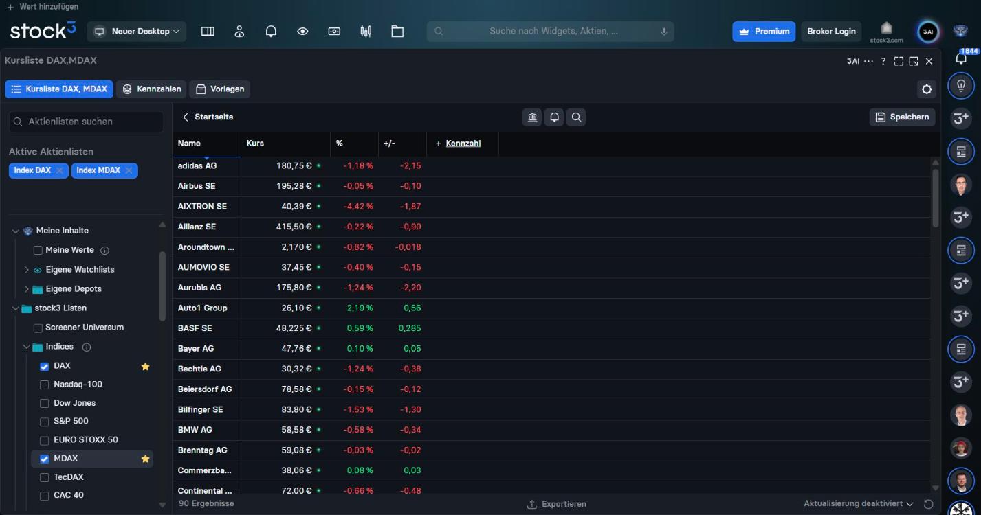Screen dimensions: 981x515
Task: Save the list with Speichern
Action: tap(903, 117)
